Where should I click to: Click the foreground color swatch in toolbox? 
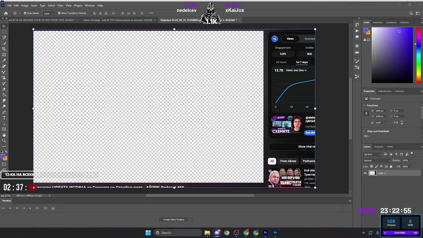click(3, 156)
